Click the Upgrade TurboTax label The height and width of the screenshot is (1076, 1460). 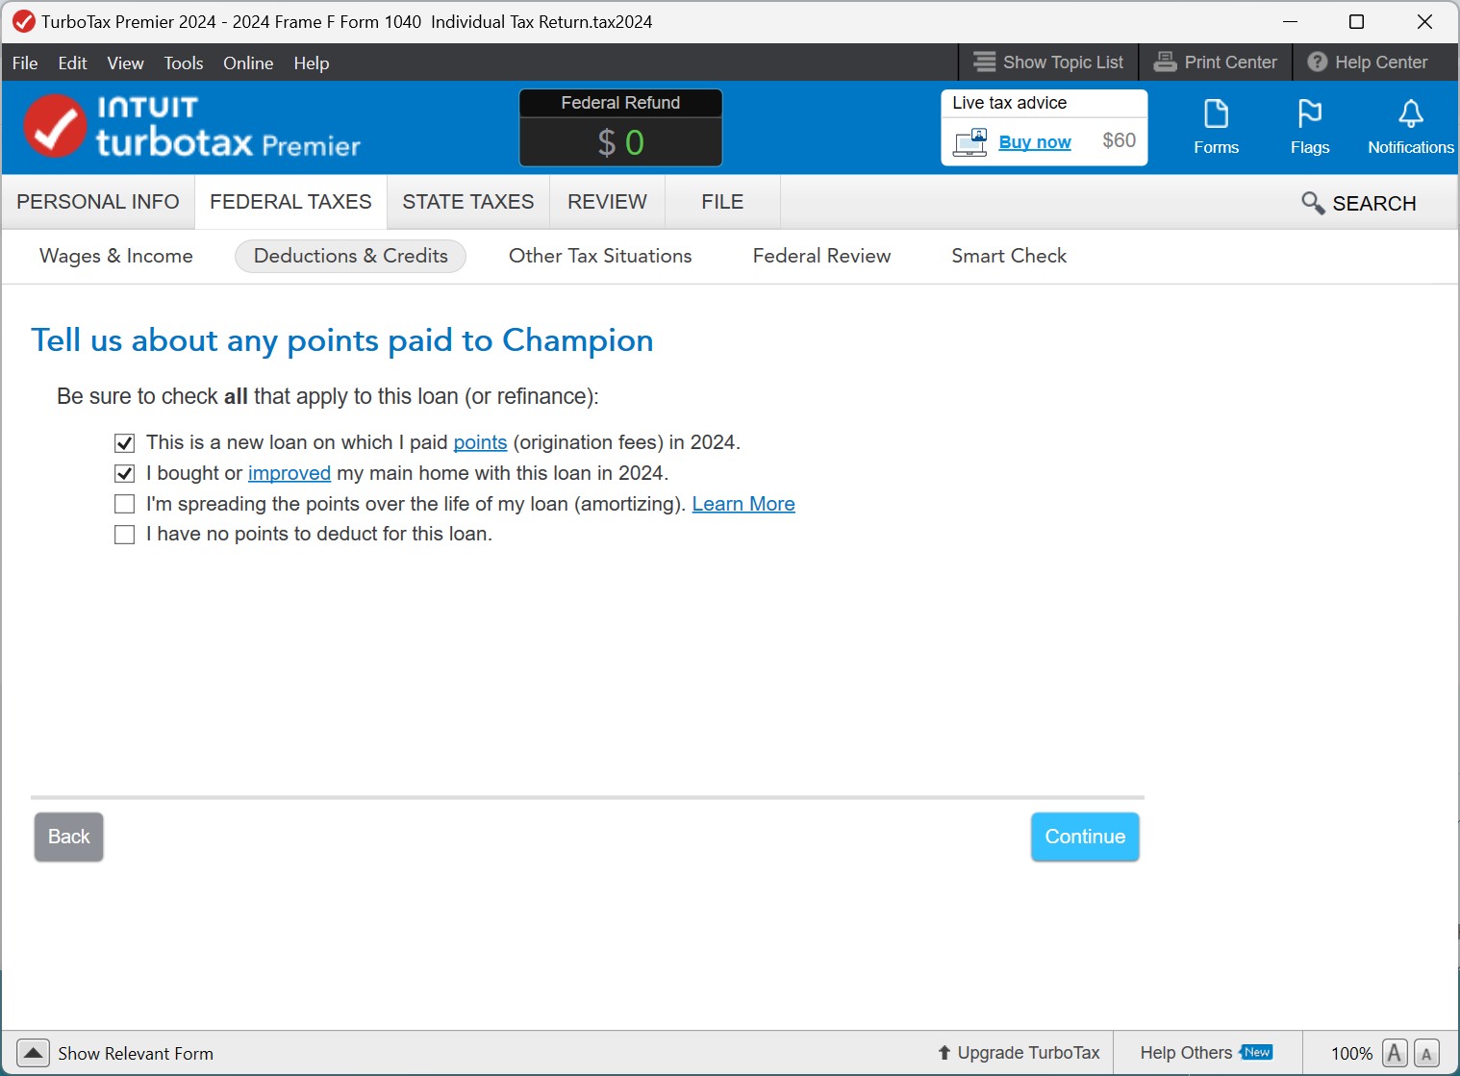1028,1053
